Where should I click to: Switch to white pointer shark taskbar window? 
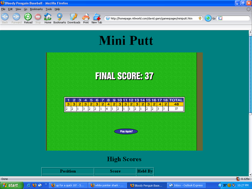(107, 185)
